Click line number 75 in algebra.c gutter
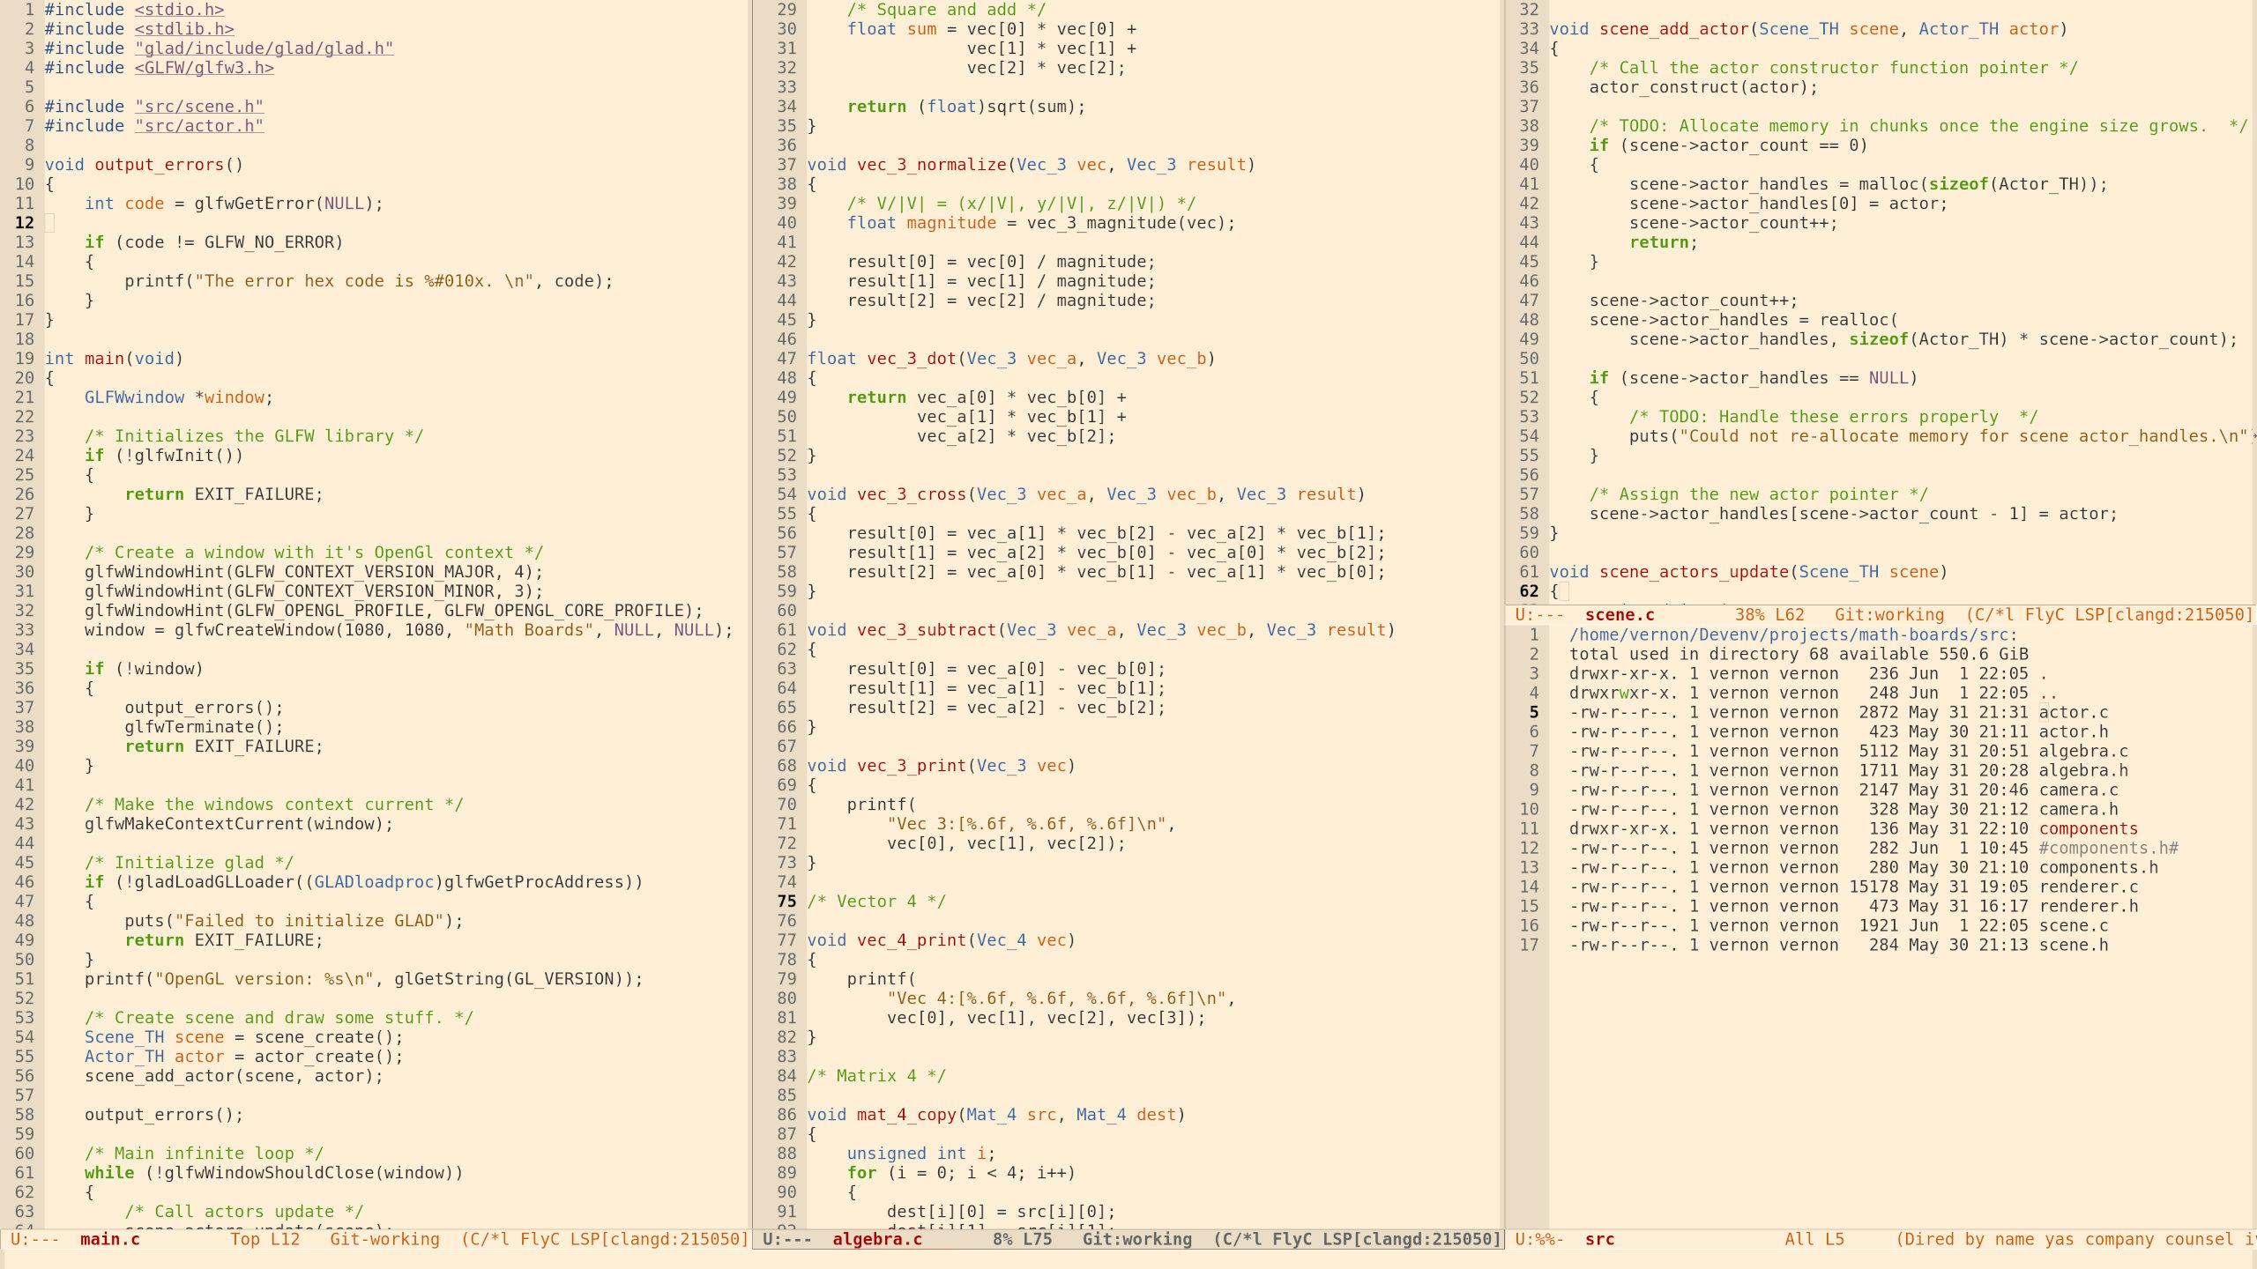2257x1269 pixels. 786,902
